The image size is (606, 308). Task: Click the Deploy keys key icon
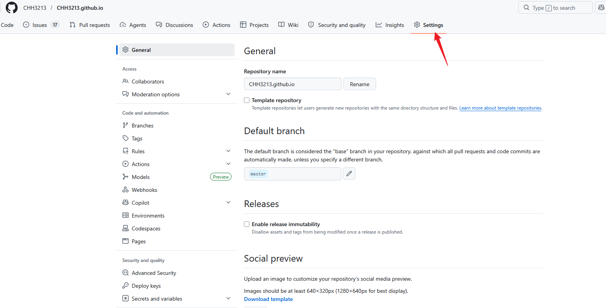(x=125, y=286)
